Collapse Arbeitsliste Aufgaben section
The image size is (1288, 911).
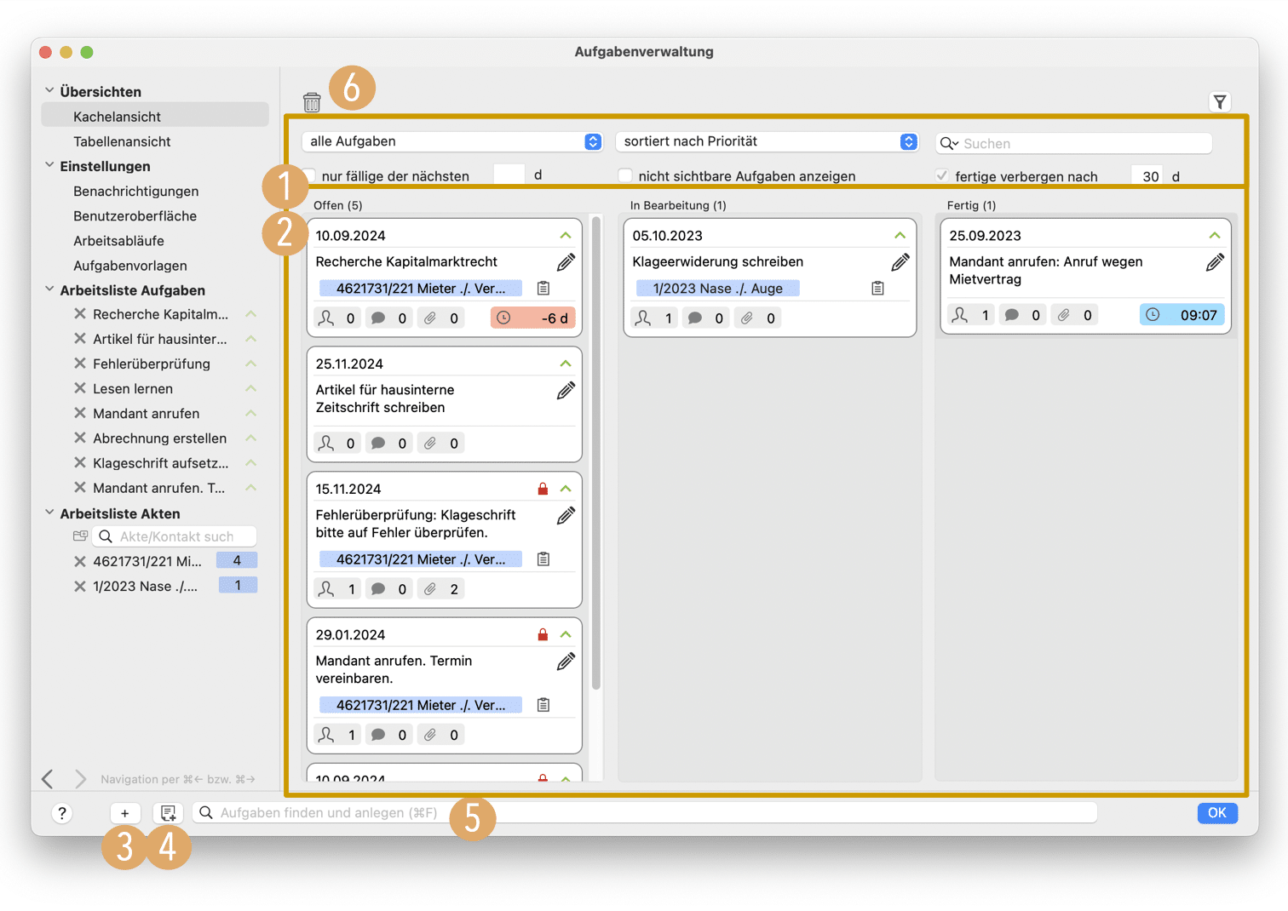click(49, 289)
